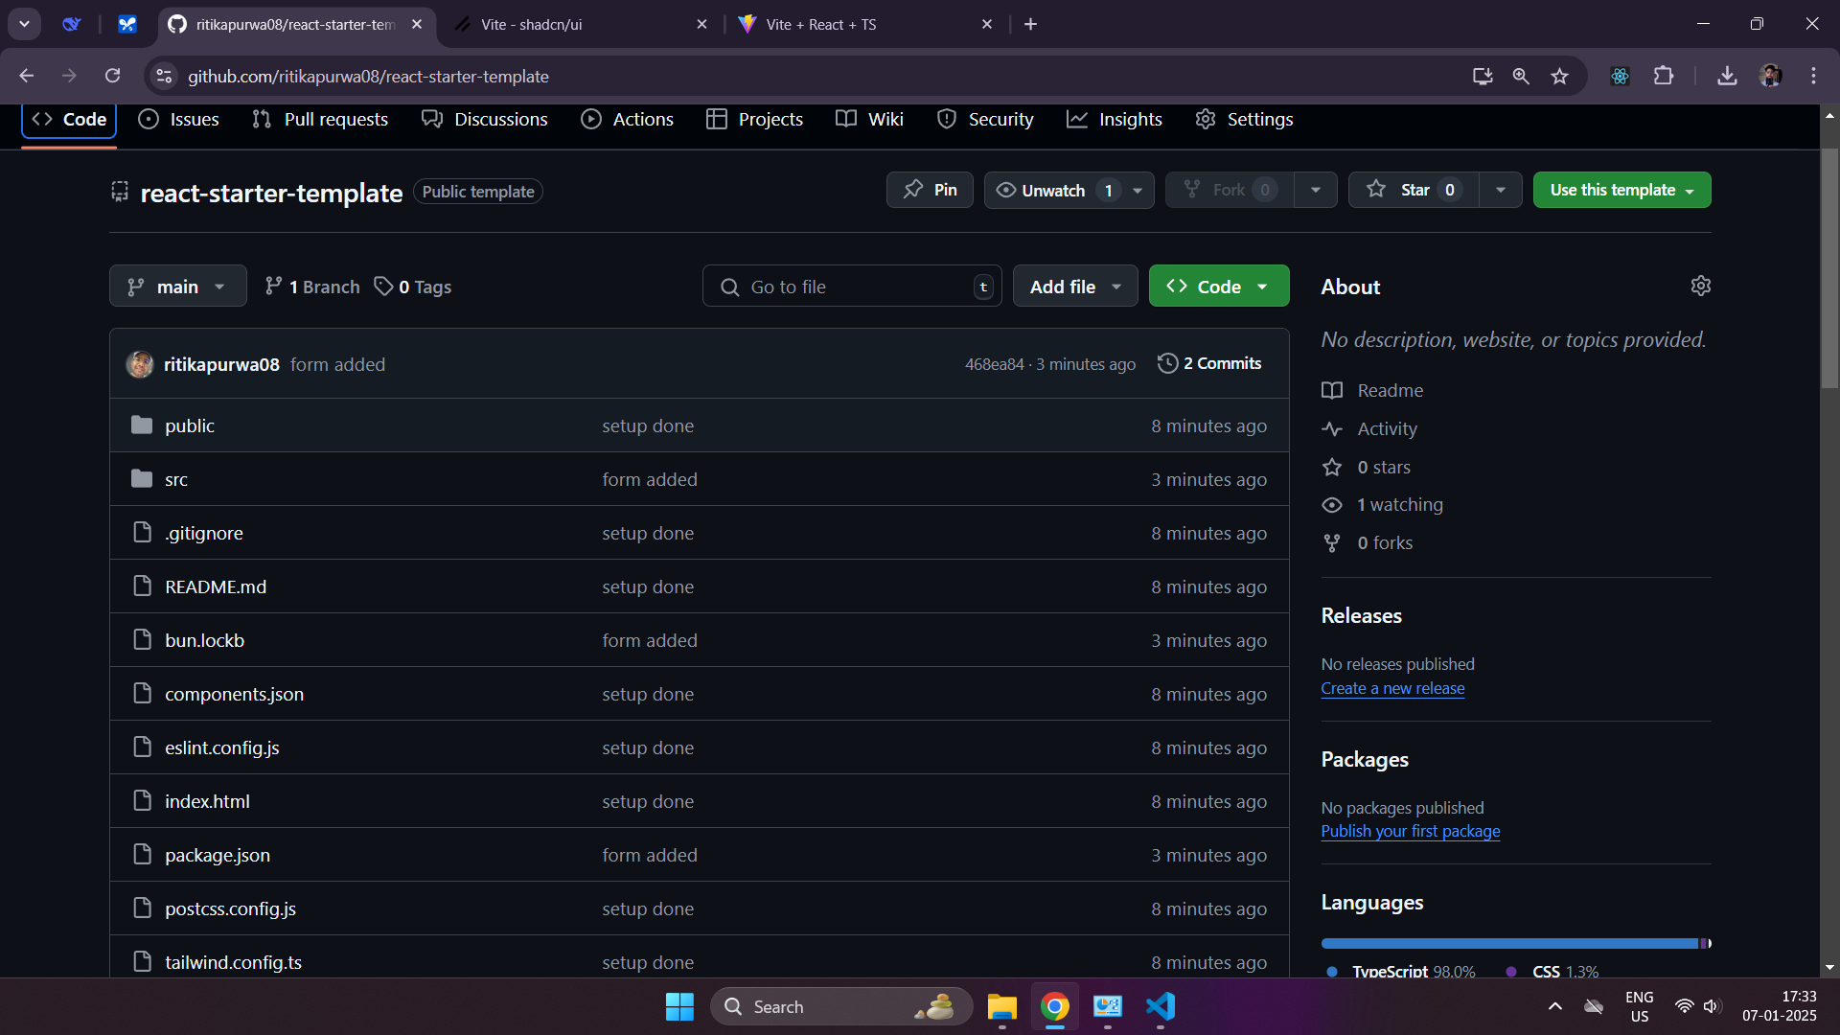The image size is (1840, 1035).
Task: Expand the green Code dropdown
Action: [x=1218, y=287]
